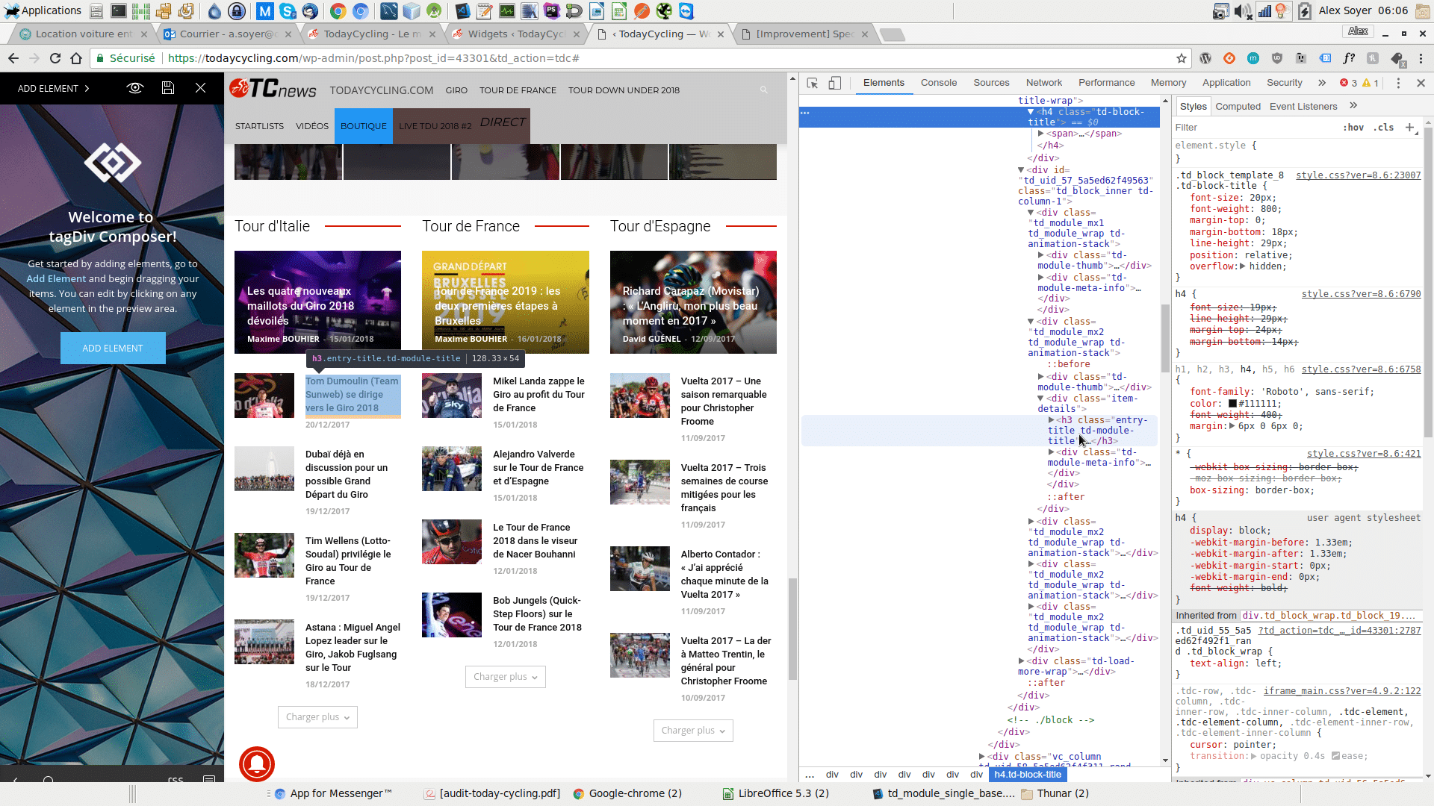Image resolution: width=1434 pixels, height=806 pixels.
Task: Open the STARTLISTS menu item
Action: (259, 126)
